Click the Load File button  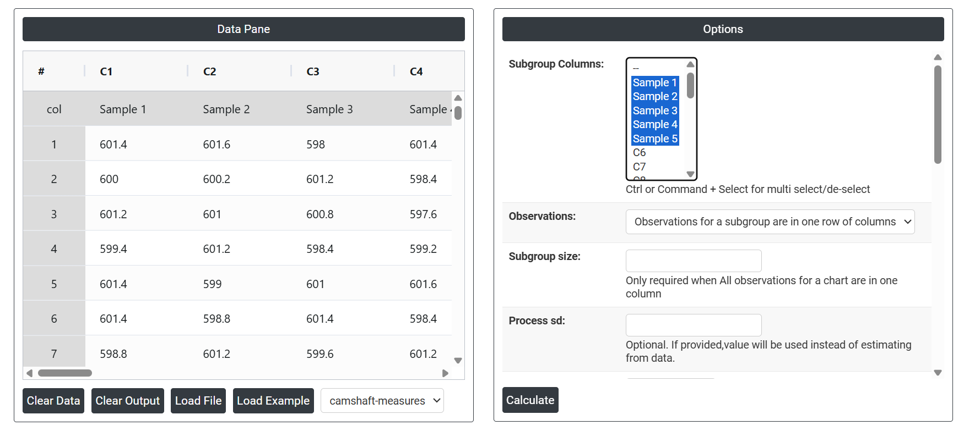198,401
